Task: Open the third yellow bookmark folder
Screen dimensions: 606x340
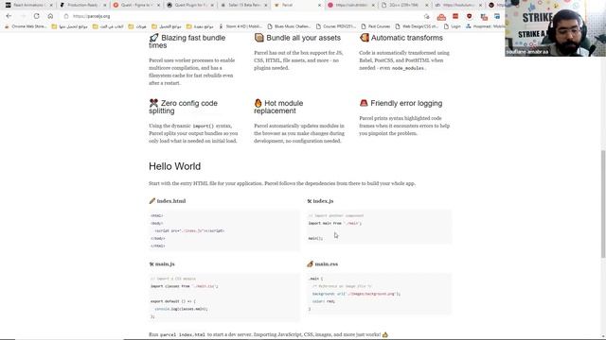Action: pyautogui.click(x=137, y=26)
